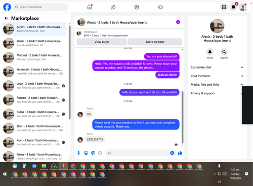Viewport: 253px width, 186px height.
Task: Click the back arrow beside Marketplace
Action: click(6, 18)
